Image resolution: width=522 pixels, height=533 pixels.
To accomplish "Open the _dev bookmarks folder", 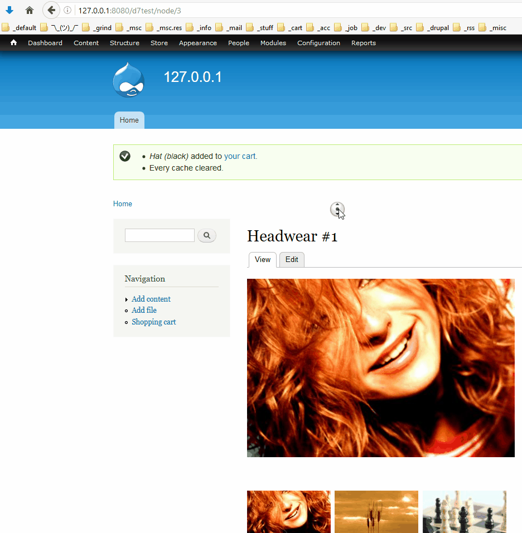I will (374, 28).
